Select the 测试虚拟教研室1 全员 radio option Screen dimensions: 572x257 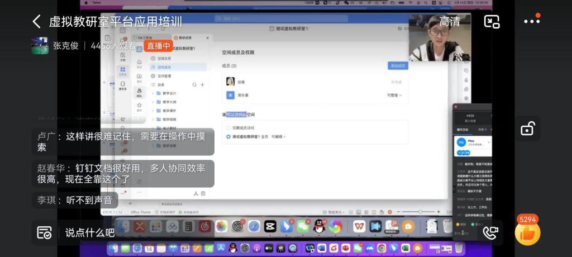point(228,136)
